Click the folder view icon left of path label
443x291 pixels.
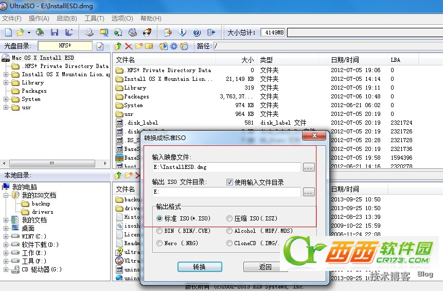point(184,46)
